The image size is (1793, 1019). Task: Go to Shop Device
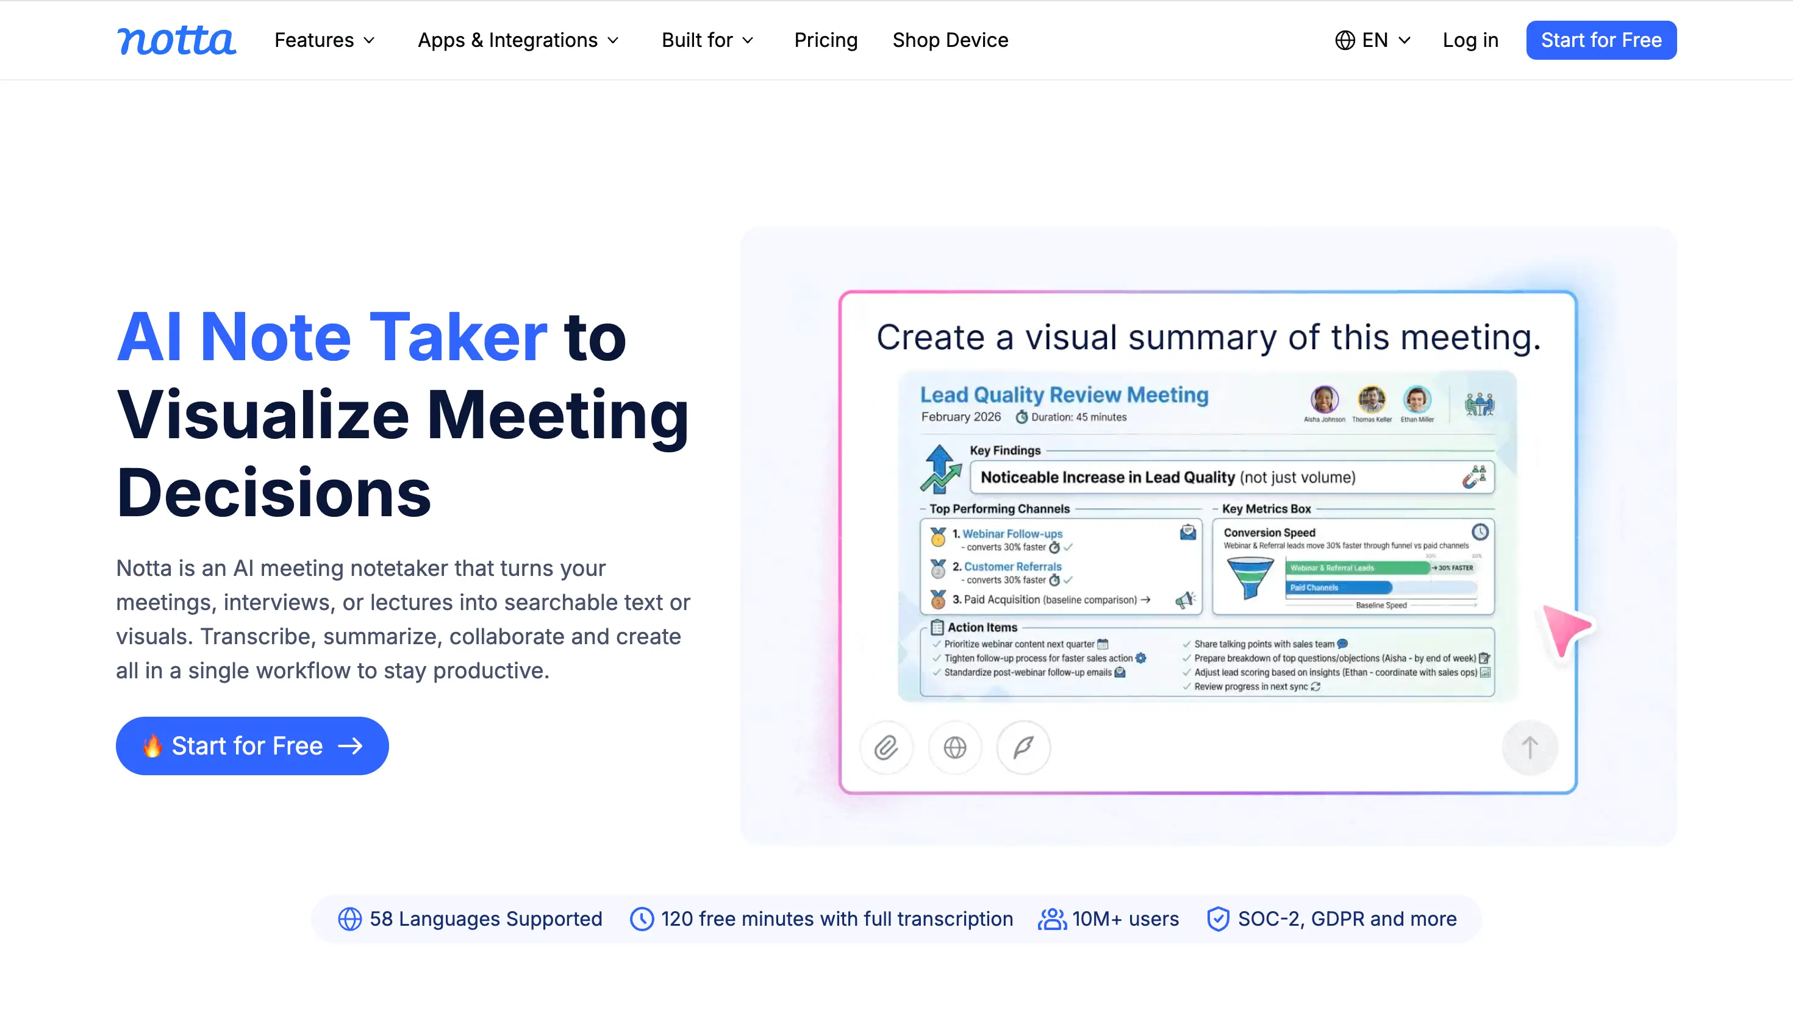pos(950,40)
